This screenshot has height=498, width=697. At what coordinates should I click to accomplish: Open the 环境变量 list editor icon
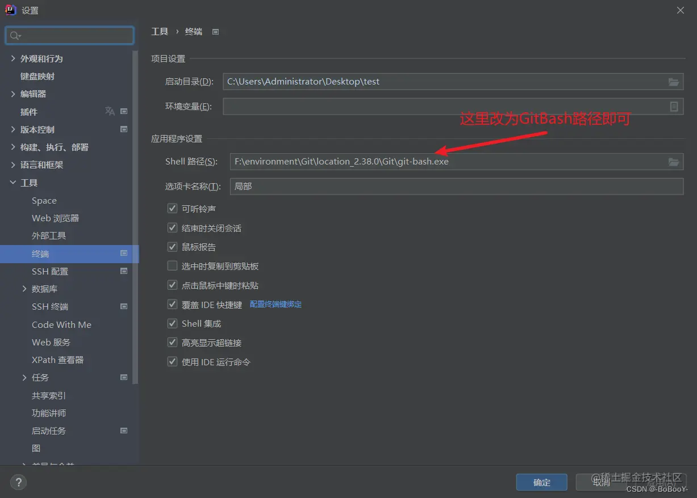(x=674, y=107)
